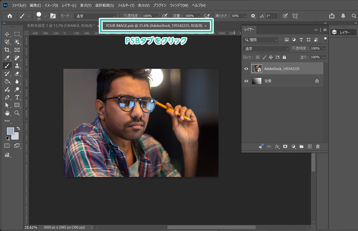Image resolution: width=358 pixels, height=231 pixels.
Task: Swap foreground and background colors
Action: 18,128
